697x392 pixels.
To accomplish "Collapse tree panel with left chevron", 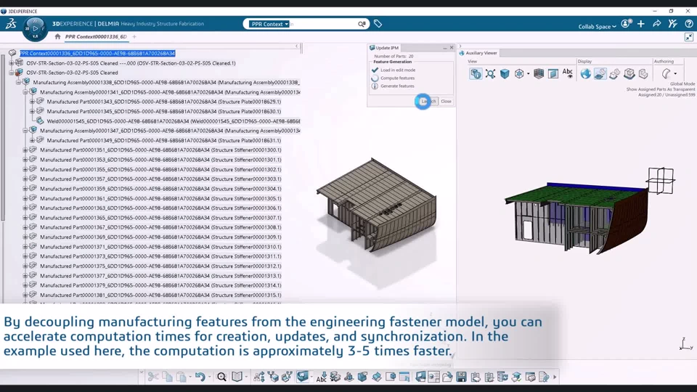I will pyautogui.click(x=296, y=46).
